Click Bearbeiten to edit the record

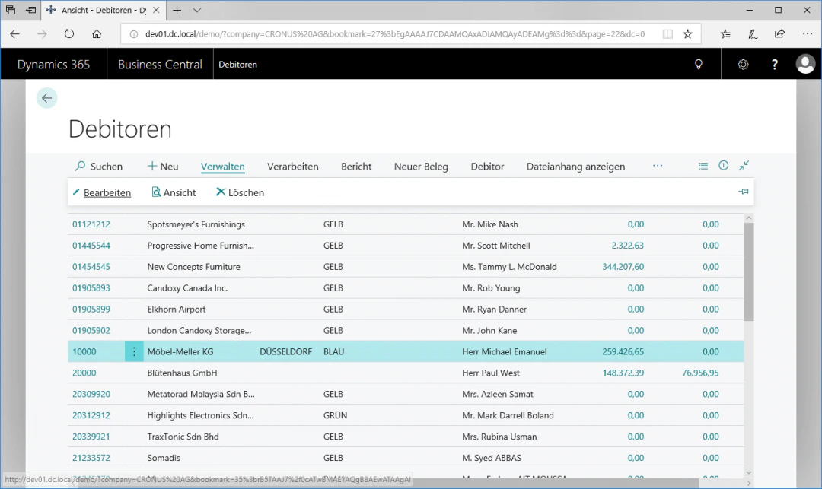tap(102, 192)
